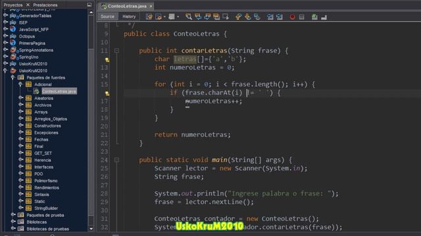Collapse the main method fold marker
421x236 pixels.
[x=117, y=160]
